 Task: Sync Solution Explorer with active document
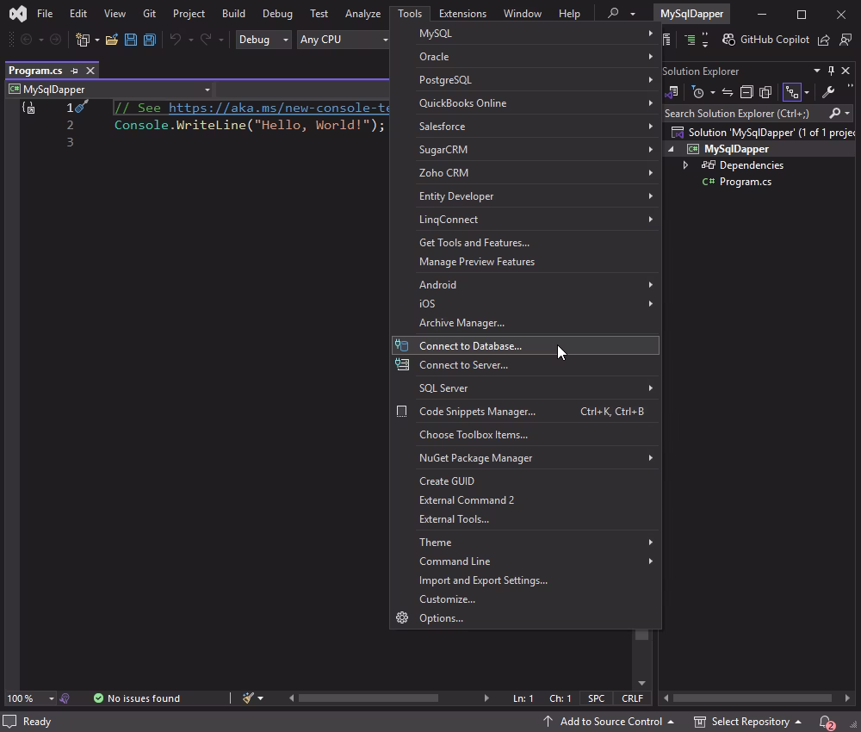[726, 91]
